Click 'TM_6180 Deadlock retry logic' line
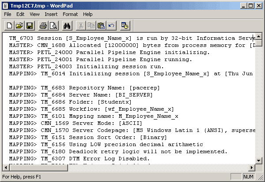Screen dimensions: 265x182 [x=118, y=151]
